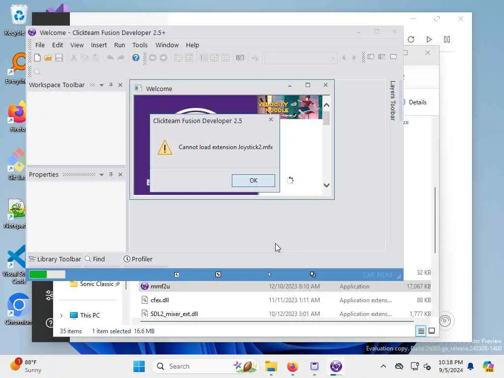Viewport: 504px width, 378px height.
Task: Open the Run menu
Action: point(120,45)
